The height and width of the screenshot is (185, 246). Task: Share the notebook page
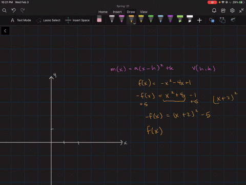click(223, 11)
